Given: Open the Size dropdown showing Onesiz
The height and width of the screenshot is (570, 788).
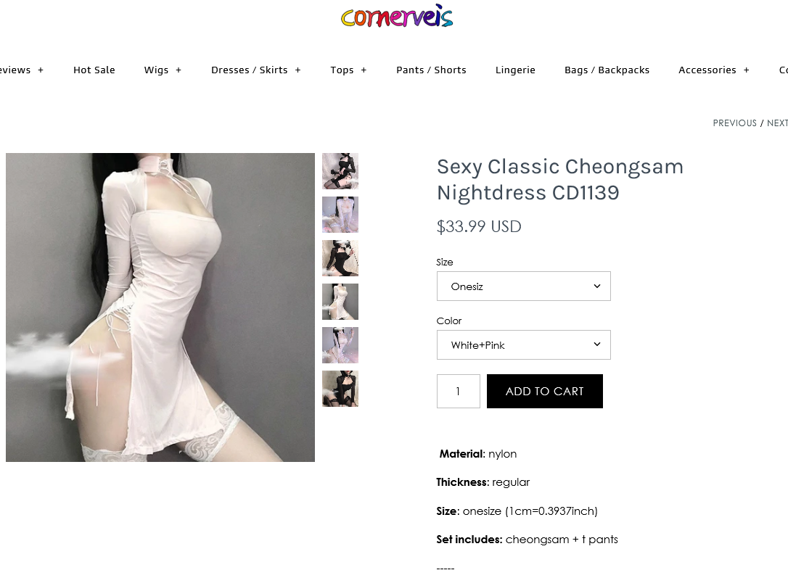Looking at the screenshot, I should pos(524,286).
